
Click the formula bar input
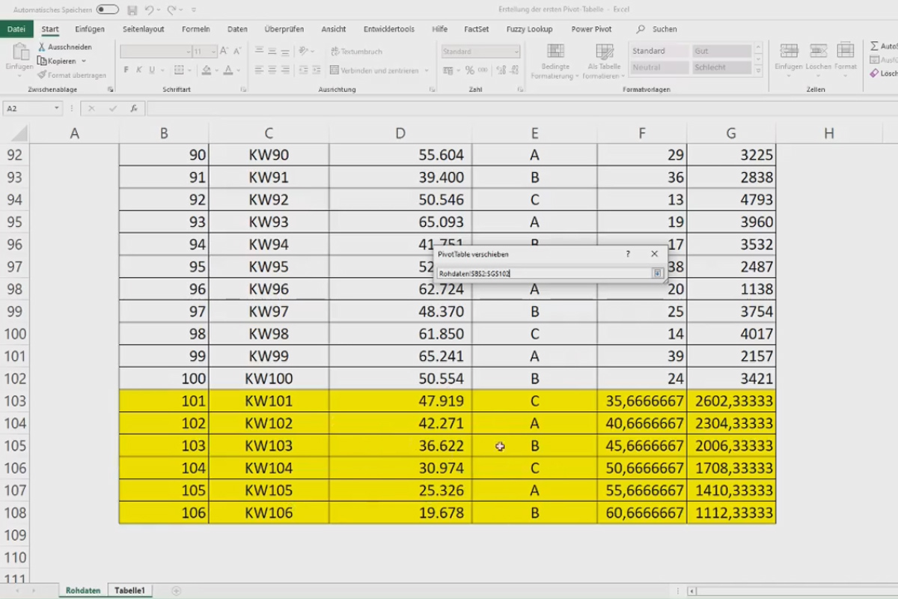pyautogui.click(x=522, y=109)
